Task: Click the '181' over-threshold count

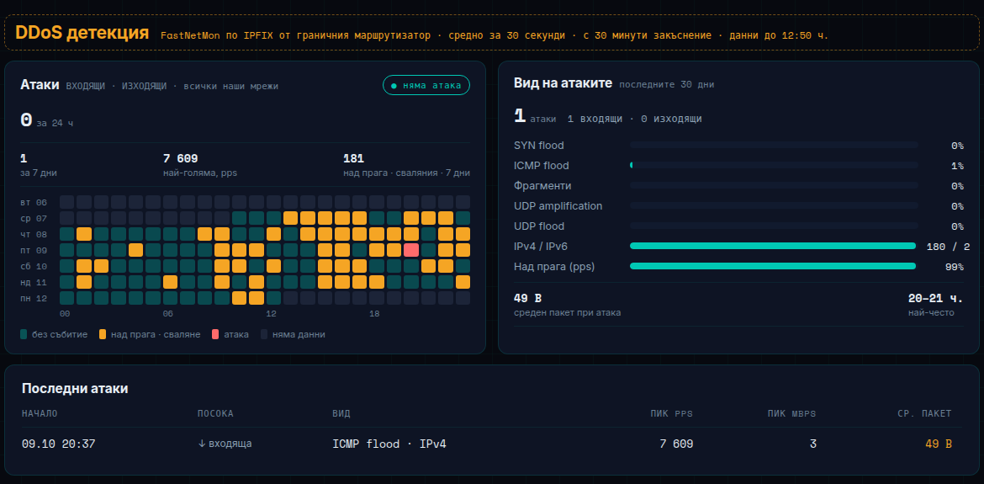Action: 353,159
